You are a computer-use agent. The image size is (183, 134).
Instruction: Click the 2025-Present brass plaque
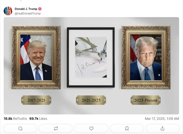coord(146,100)
